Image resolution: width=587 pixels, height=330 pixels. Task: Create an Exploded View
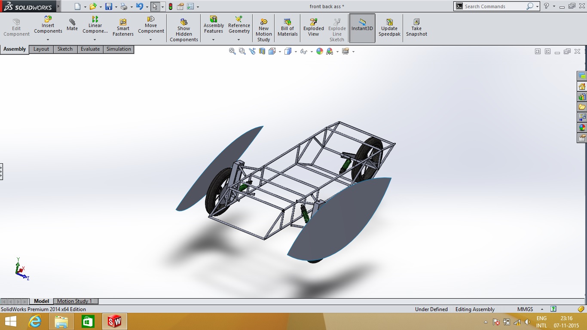(x=314, y=27)
